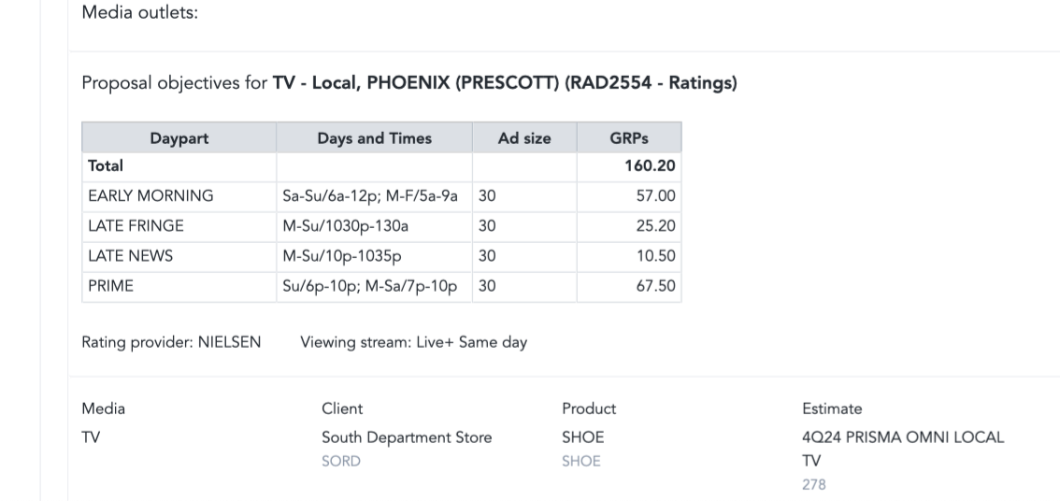Viewport: 1060px width, 501px height.
Task: Click the Days and Times column header
Action: point(374,138)
